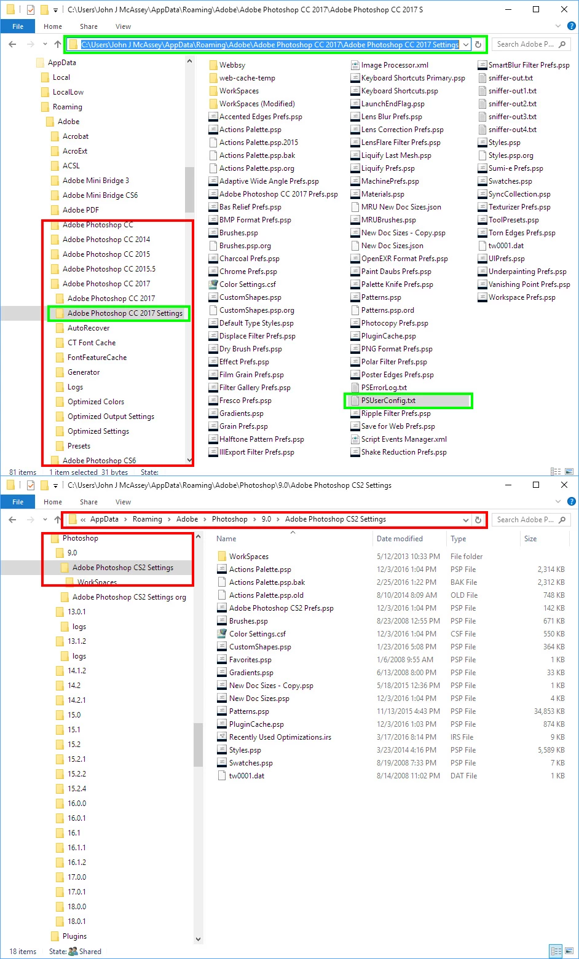Open the View tab in CS2 Settings window
This screenshot has width=579, height=959.
123,502
